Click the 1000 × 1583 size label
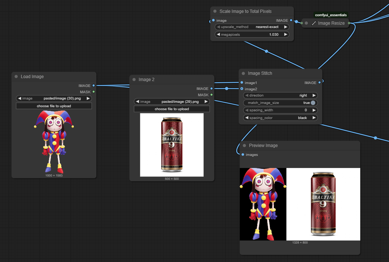This screenshot has height=262, width=389. point(54,175)
